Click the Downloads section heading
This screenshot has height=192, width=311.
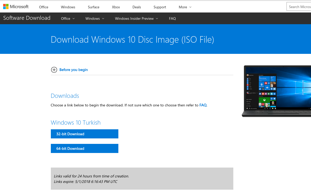click(x=65, y=96)
